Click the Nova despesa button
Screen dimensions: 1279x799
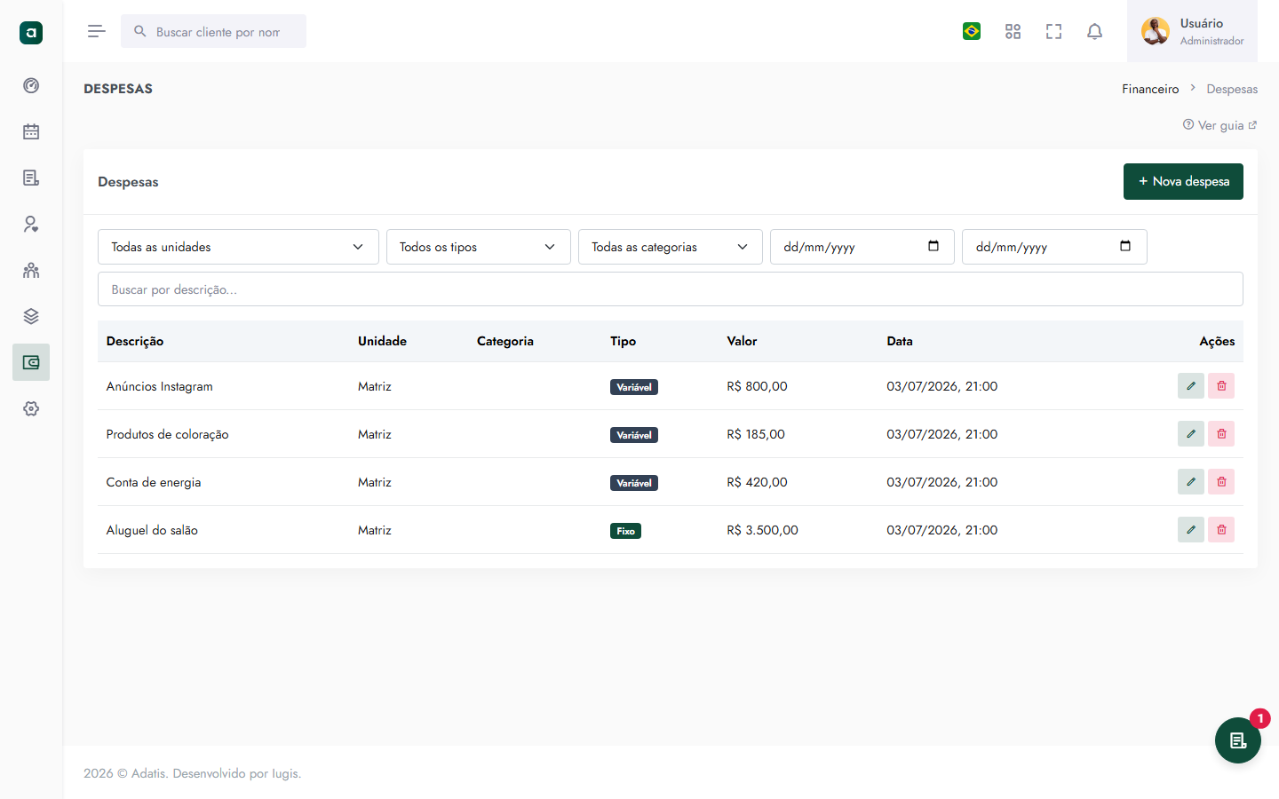tap(1183, 181)
